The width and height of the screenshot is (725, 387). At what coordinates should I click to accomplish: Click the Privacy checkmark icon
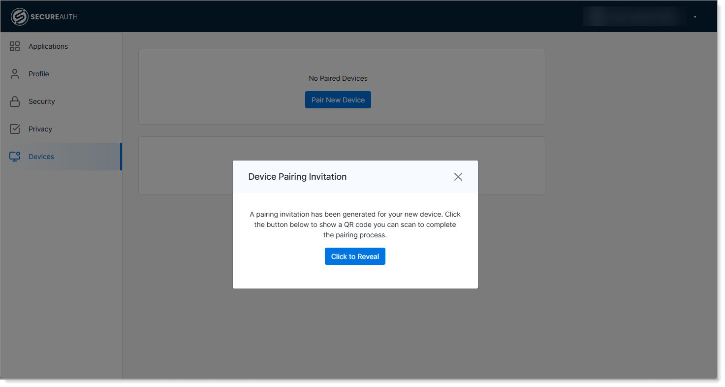click(14, 129)
